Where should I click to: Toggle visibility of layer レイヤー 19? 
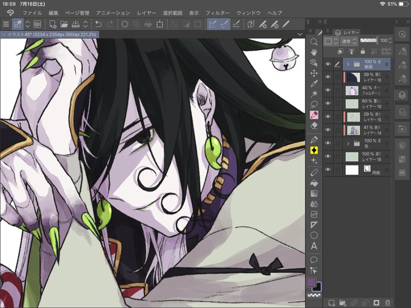[328, 103]
